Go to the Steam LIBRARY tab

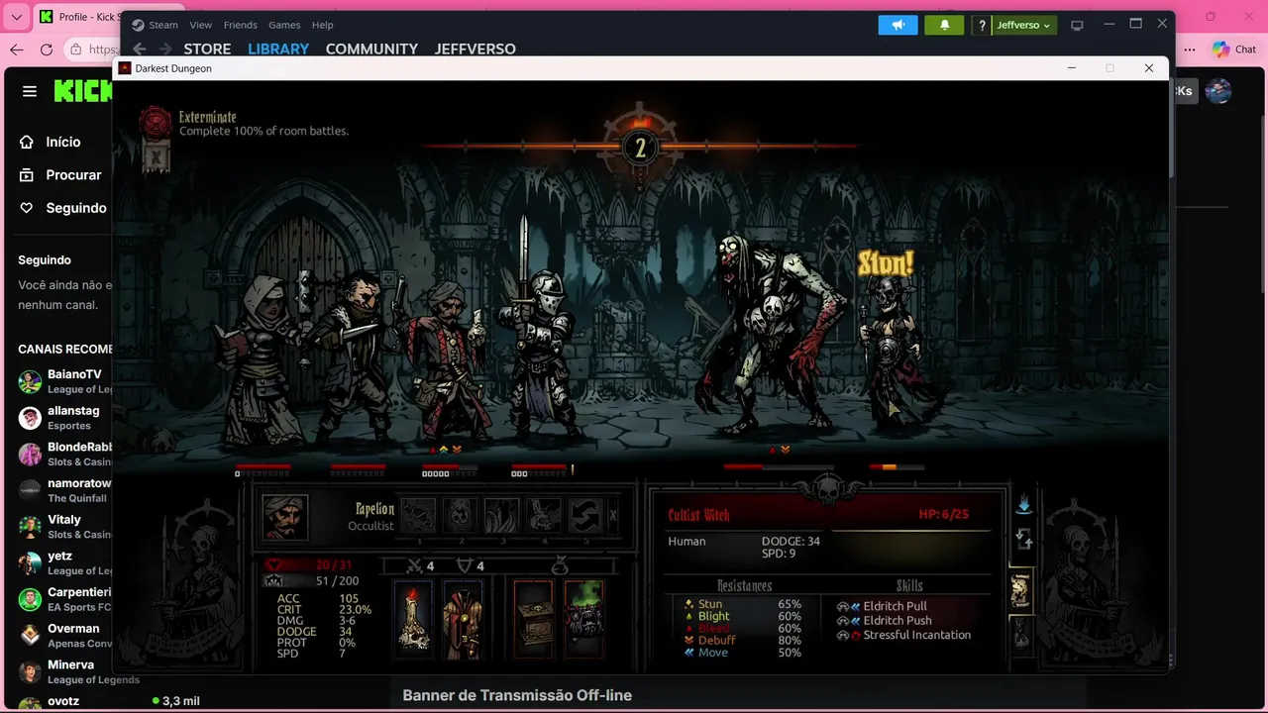click(x=278, y=49)
